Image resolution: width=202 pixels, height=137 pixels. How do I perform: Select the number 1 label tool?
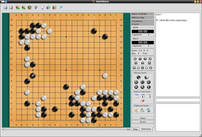point(149,87)
